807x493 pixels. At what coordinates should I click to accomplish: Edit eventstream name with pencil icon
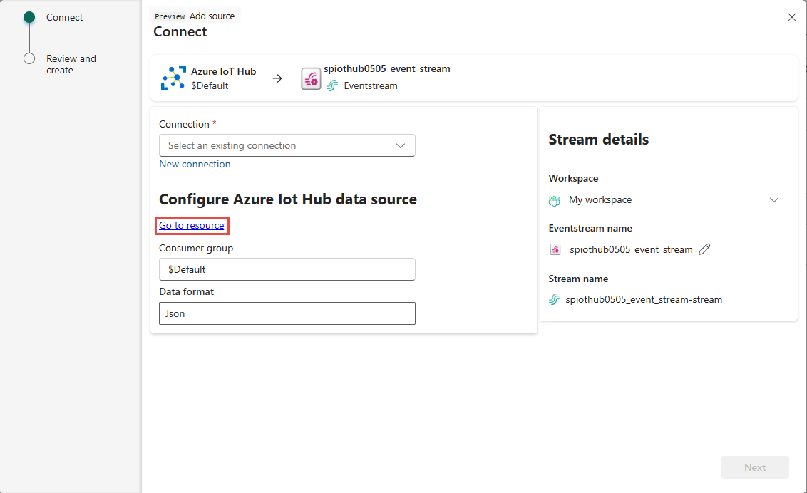pos(704,249)
